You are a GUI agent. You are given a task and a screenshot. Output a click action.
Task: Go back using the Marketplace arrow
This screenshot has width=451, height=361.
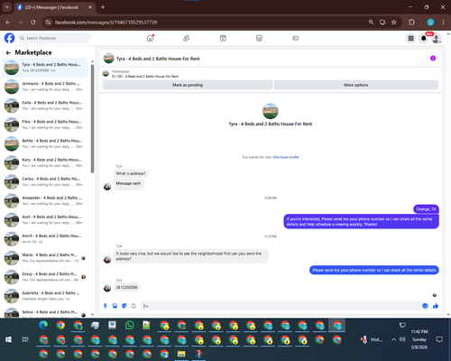(x=8, y=53)
